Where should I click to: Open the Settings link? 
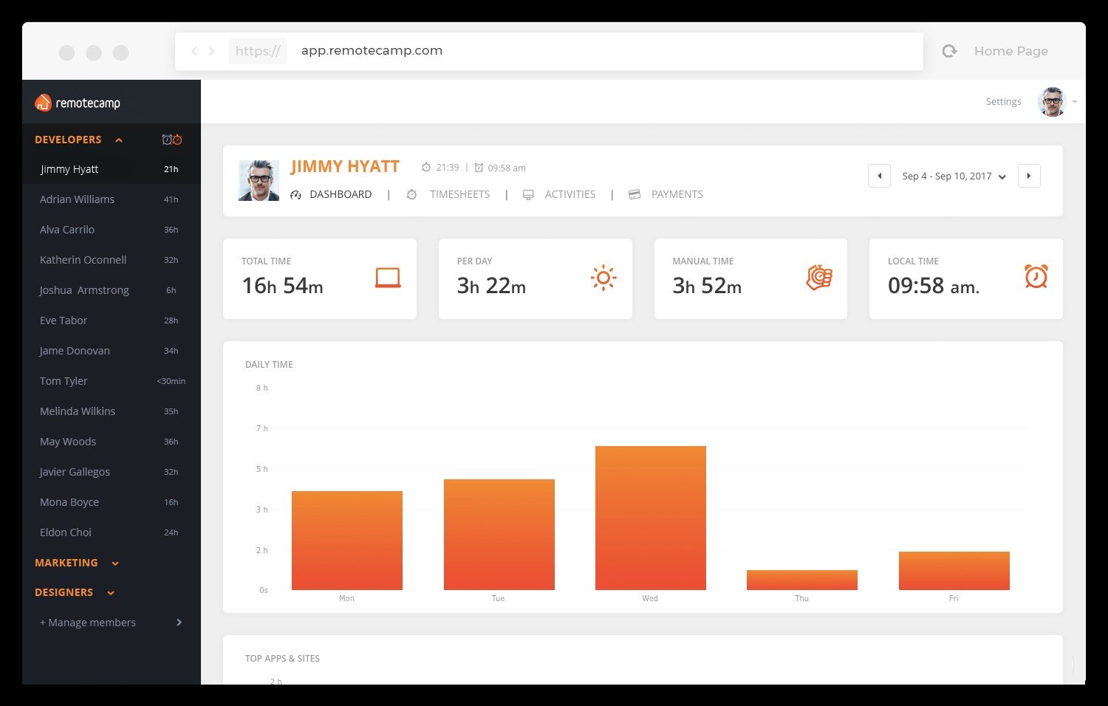(1003, 102)
